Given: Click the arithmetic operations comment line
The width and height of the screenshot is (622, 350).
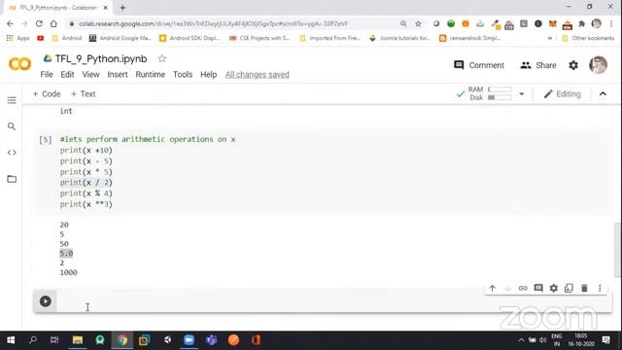Looking at the screenshot, I should click(x=148, y=139).
